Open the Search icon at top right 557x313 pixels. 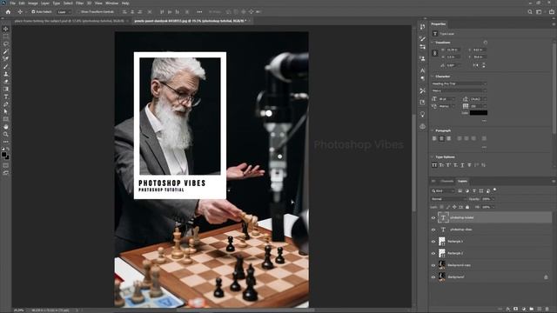click(530, 11)
